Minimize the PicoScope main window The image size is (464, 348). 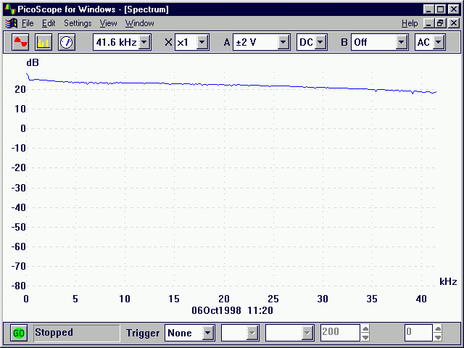[428, 9]
